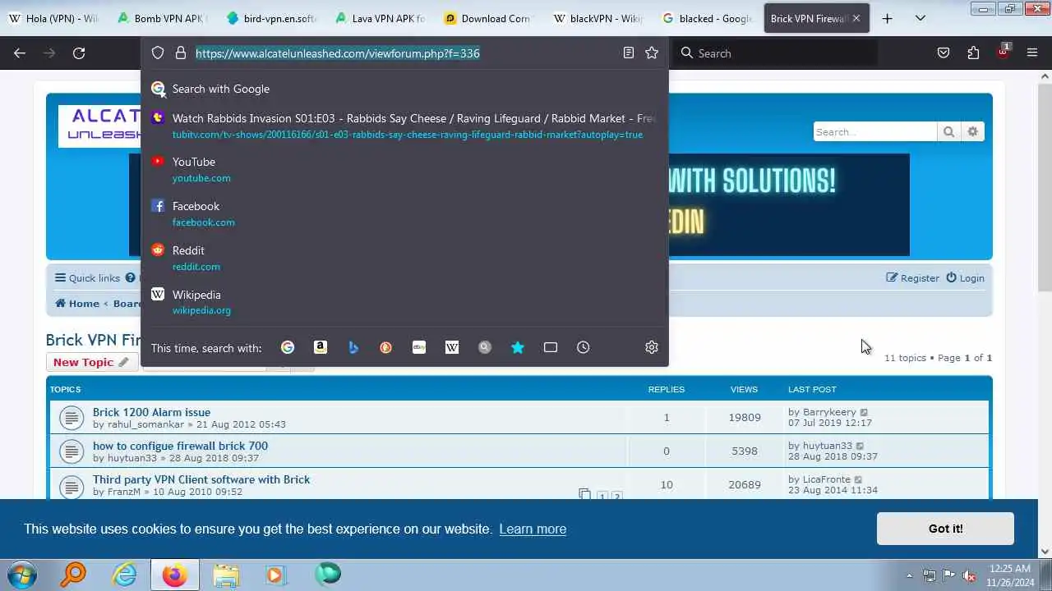Choose Bing one-off search engine

pyautogui.click(x=353, y=348)
